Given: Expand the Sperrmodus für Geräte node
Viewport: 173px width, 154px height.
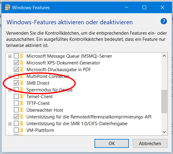Looking at the screenshot, I should point(10,90).
